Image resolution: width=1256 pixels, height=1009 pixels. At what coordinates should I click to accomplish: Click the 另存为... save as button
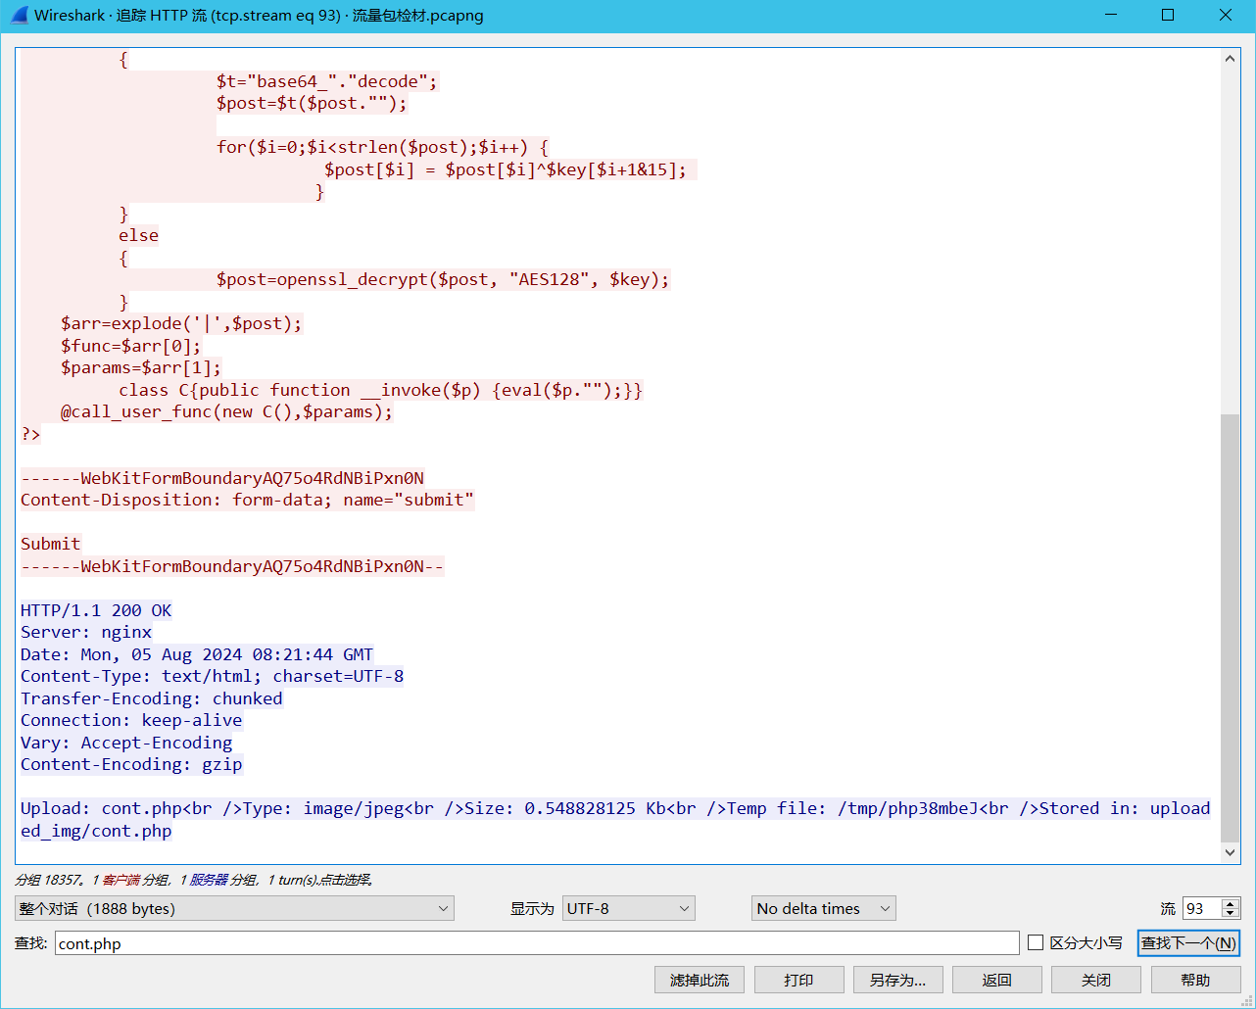(897, 980)
